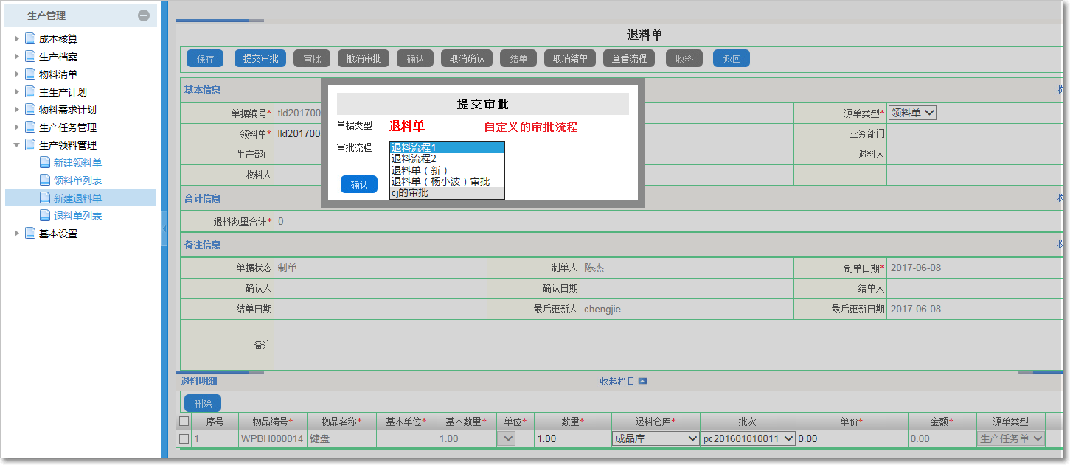Click the page icon next to 退料单列表

(44, 215)
